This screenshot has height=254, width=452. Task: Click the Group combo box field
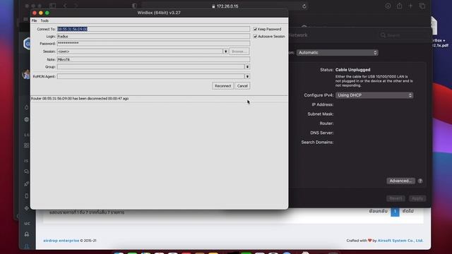[x=150, y=66]
